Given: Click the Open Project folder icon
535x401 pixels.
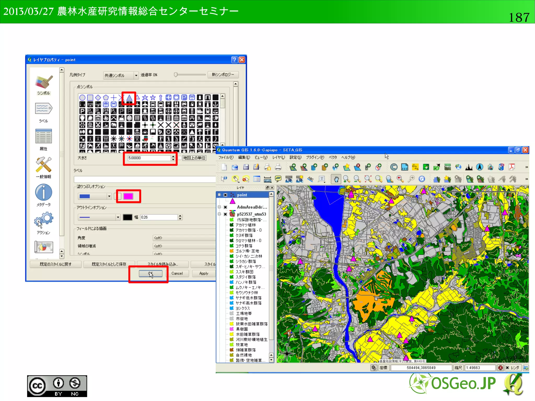Looking at the screenshot, I should (x=235, y=167).
